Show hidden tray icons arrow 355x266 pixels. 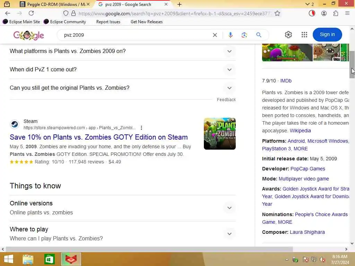[287, 259]
